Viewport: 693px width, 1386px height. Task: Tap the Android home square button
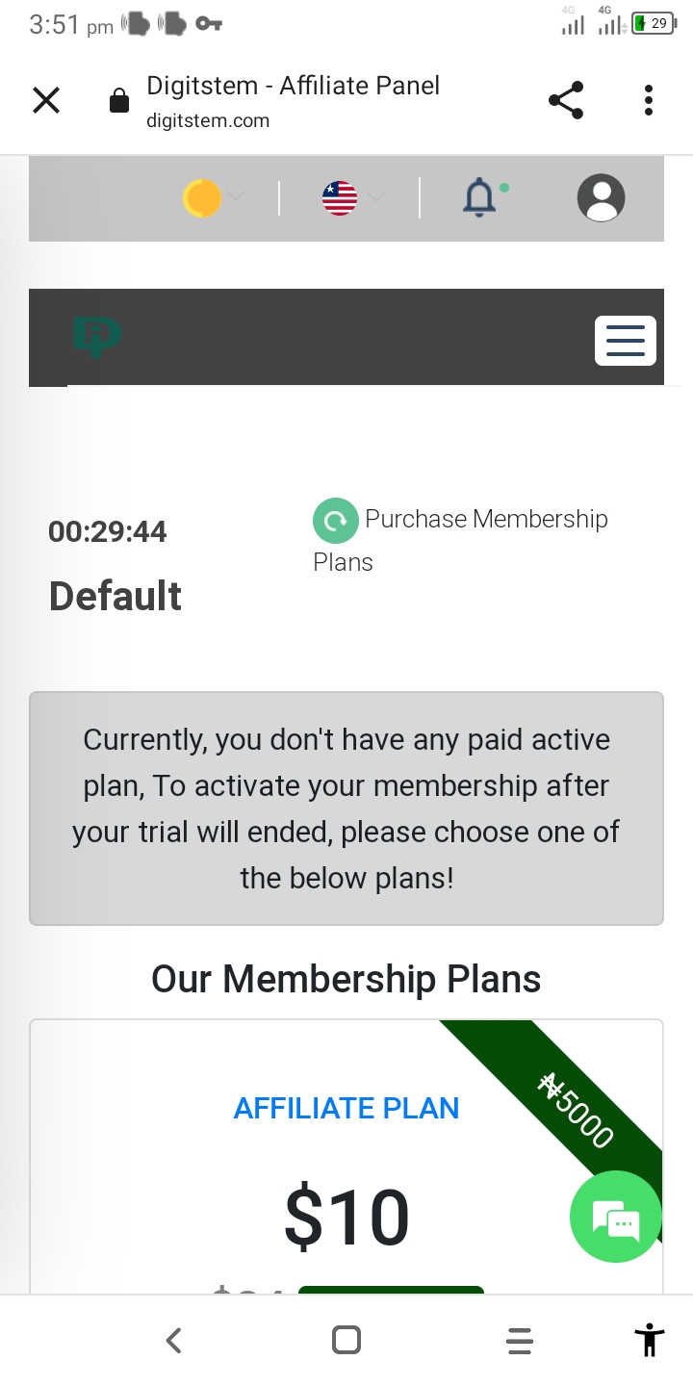[x=346, y=1340]
